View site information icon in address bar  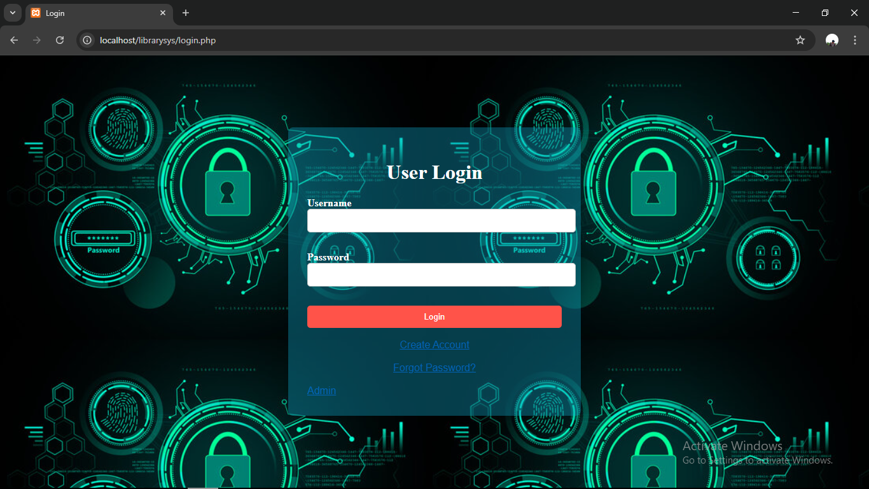(88, 40)
